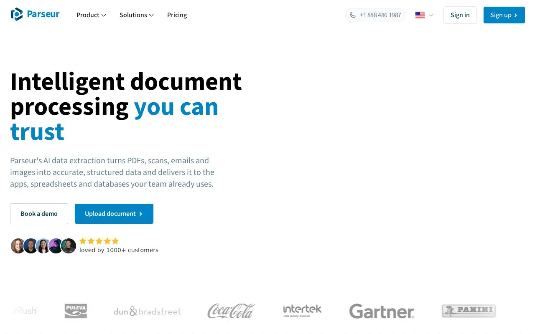Click the Upload document button
535x334 pixels.
click(114, 214)
